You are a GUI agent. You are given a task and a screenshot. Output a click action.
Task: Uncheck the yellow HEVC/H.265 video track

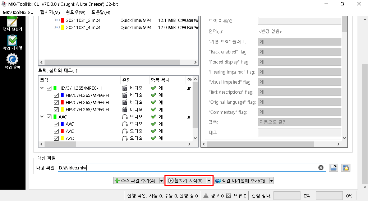pos(56,109)
